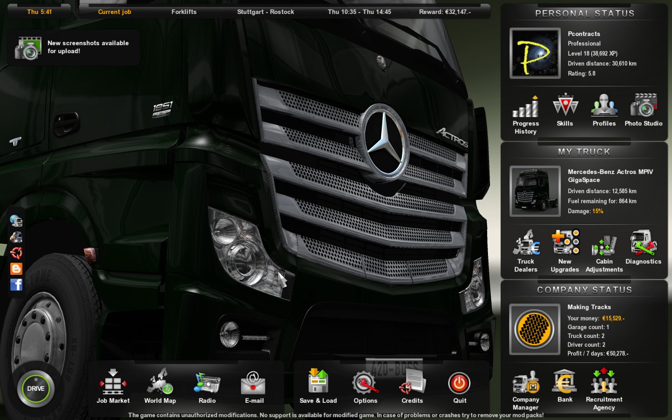Screen dimensions: 672x420
Task: Click the globe-truck sidebar icon
Action: [x=16, y=221]
